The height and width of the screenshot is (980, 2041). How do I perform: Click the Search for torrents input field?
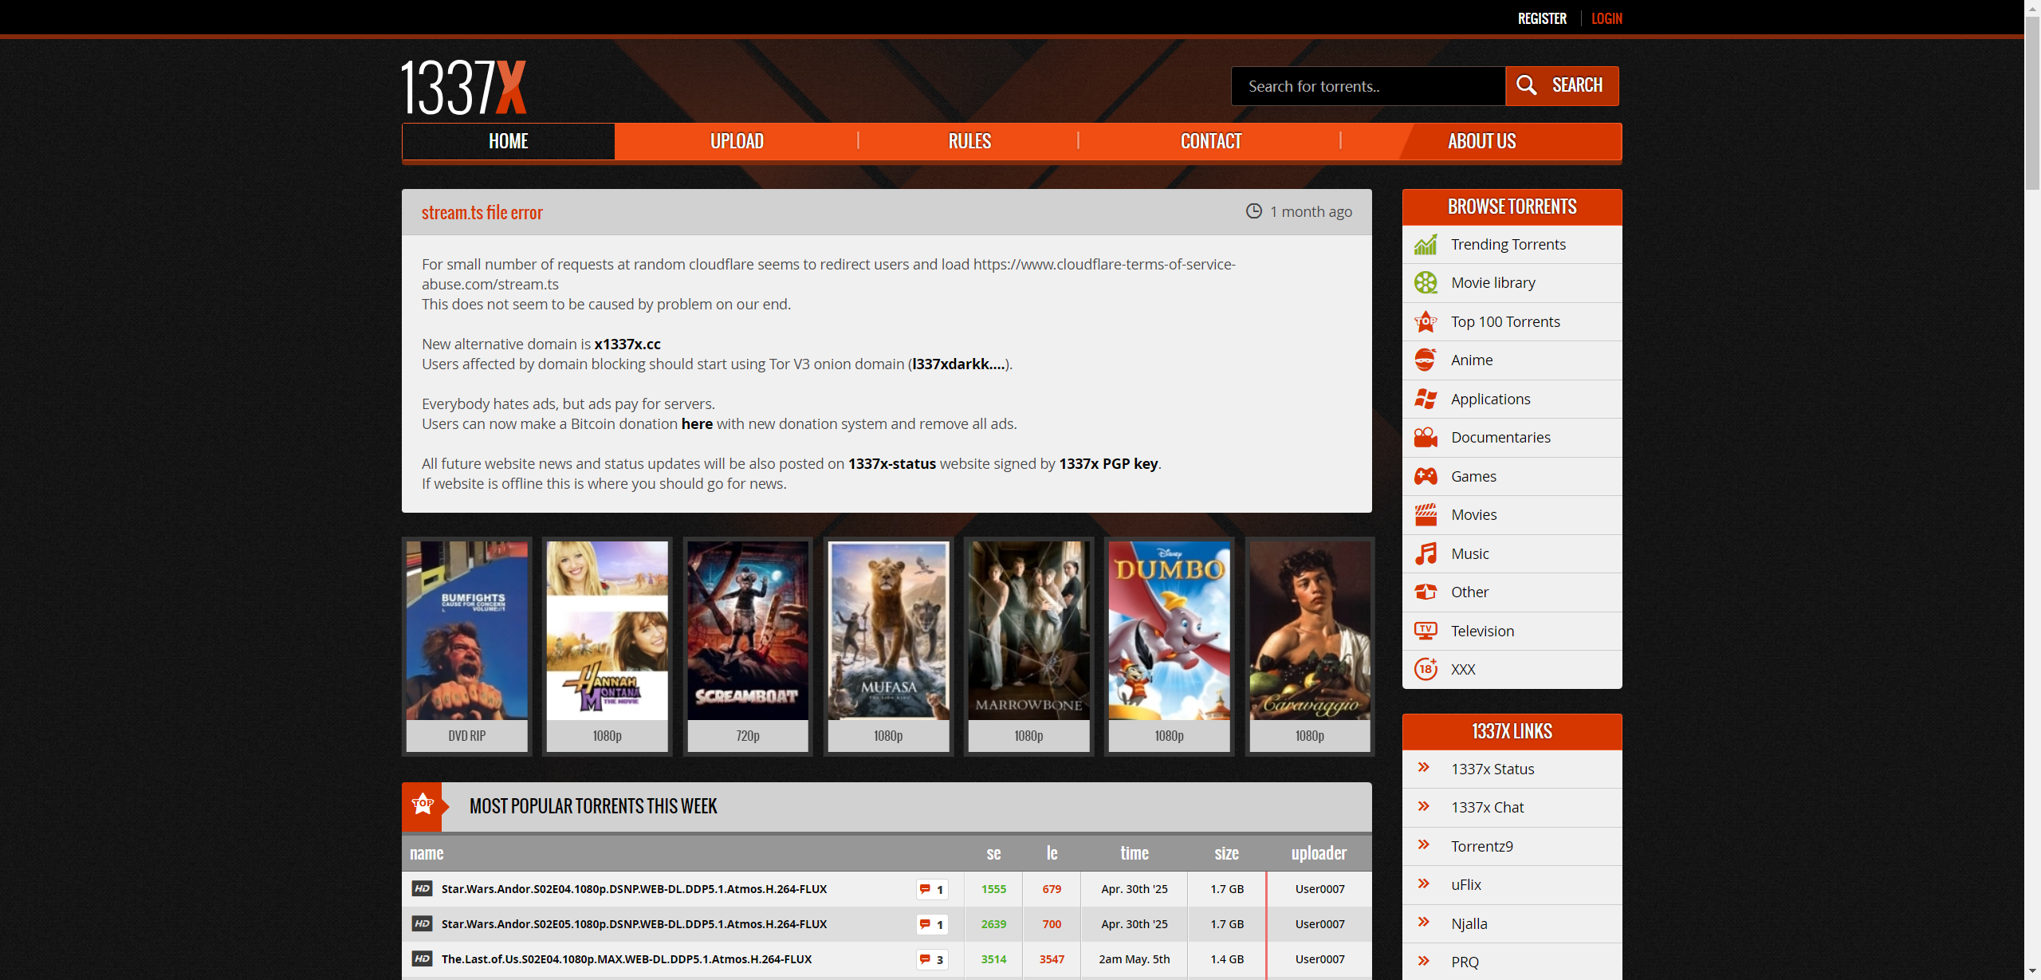[x=1367, y=86]
